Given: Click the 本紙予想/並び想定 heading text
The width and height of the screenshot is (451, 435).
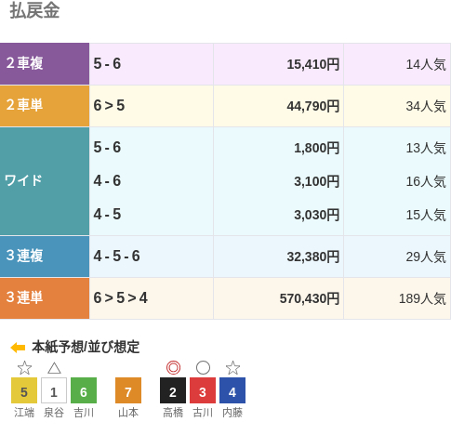Looking at the screenshot, I should pos(86,347).
